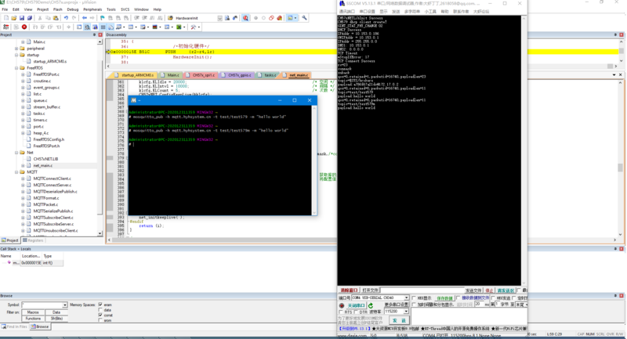Click the red port status indicator in SSCOM
Image resolution: width=627 pixels, height=339 pixels.
point(342,305)
